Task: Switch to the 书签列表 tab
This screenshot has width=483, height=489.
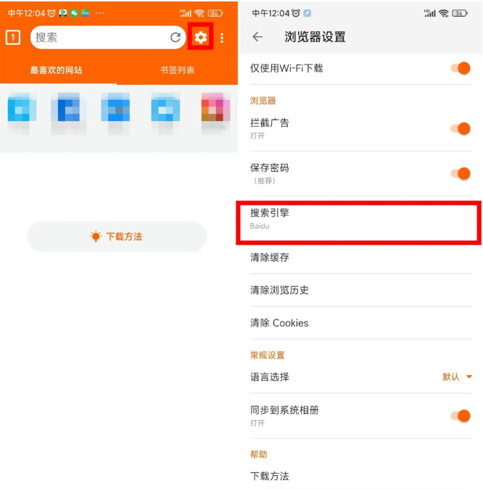Action: pyautogui.click(x=177, y=70)
